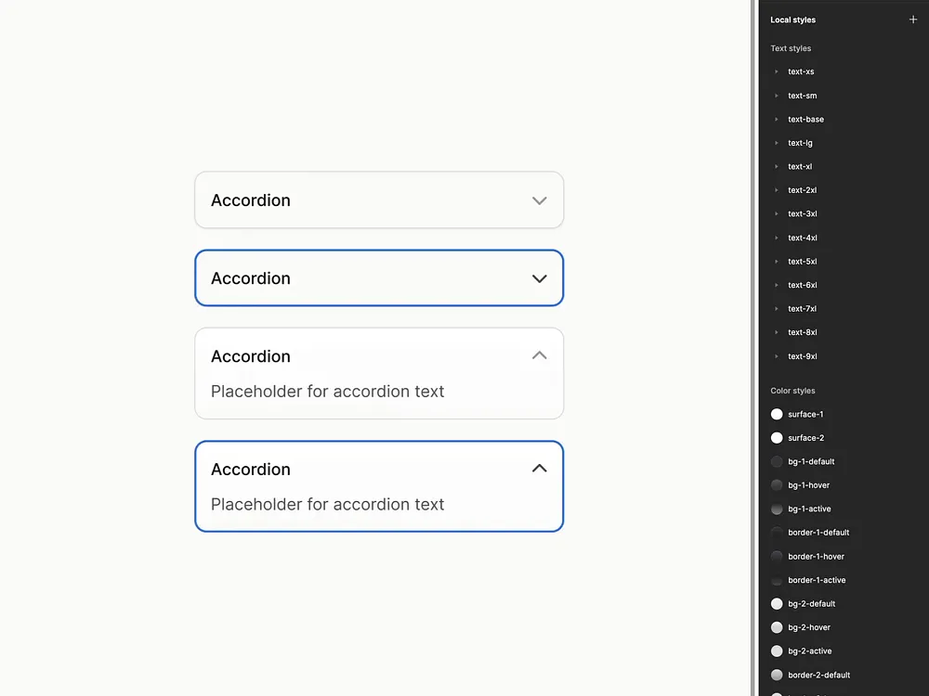This screenshot has height=696, width=929.
Task: Click the bg-1-active color style icon
Action: click(777, 509)
